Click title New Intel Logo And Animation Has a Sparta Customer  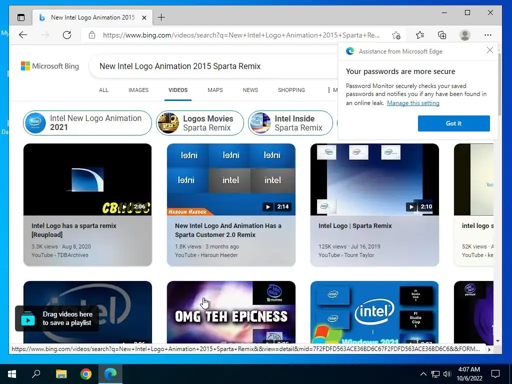coord(228,230)
